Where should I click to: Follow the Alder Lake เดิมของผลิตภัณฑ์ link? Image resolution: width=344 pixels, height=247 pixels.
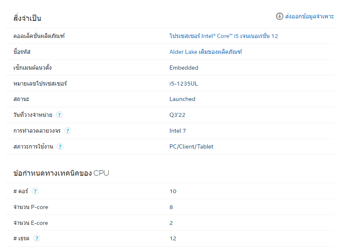[x=205, y=52]
